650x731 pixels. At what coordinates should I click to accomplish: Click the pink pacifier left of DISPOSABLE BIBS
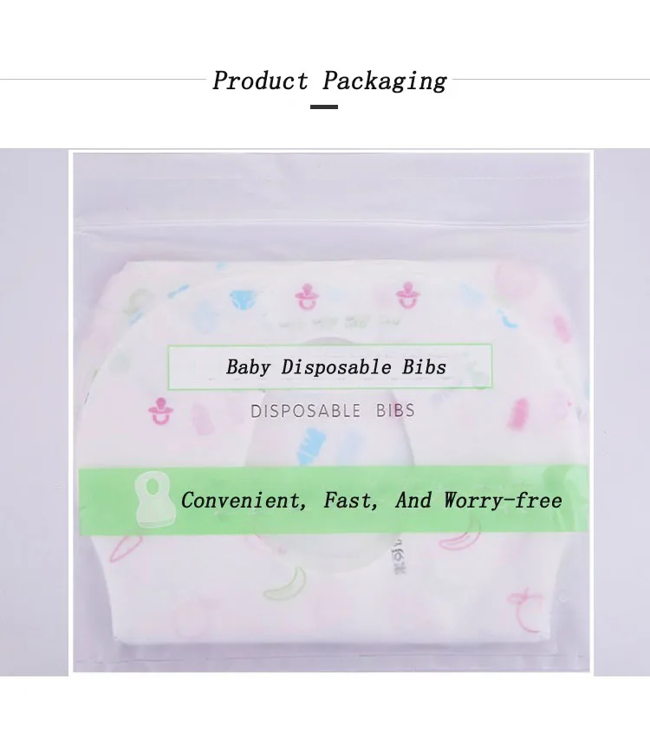(x=160, y=411)
